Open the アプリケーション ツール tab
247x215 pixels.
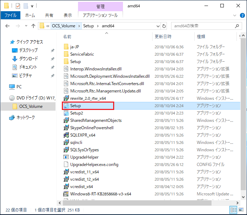click(x=100, y=15)
